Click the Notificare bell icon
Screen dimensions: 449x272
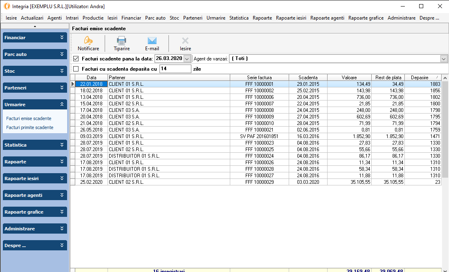pos(88,41)
